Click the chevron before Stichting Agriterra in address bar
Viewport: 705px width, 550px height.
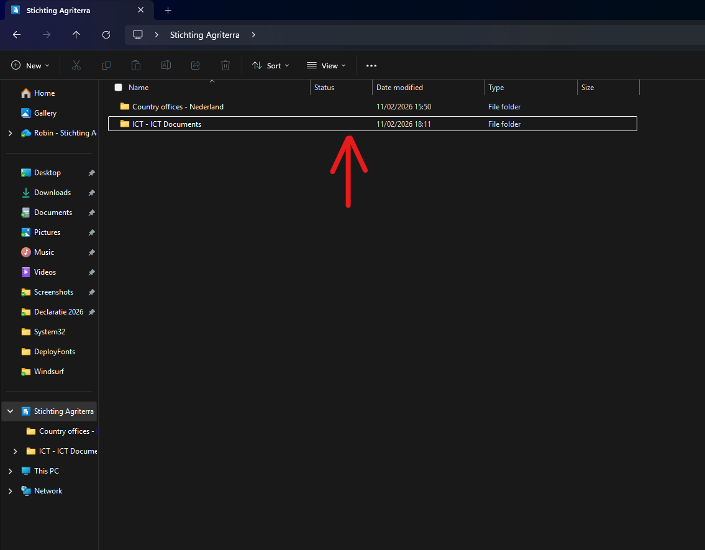coord(157,35)
